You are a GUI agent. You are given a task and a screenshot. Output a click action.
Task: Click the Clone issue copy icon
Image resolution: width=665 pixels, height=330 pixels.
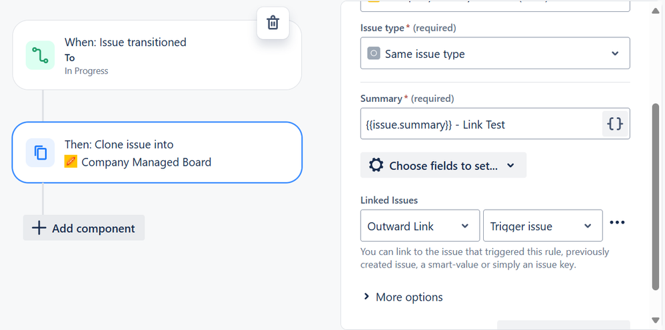tap(41, 153)
